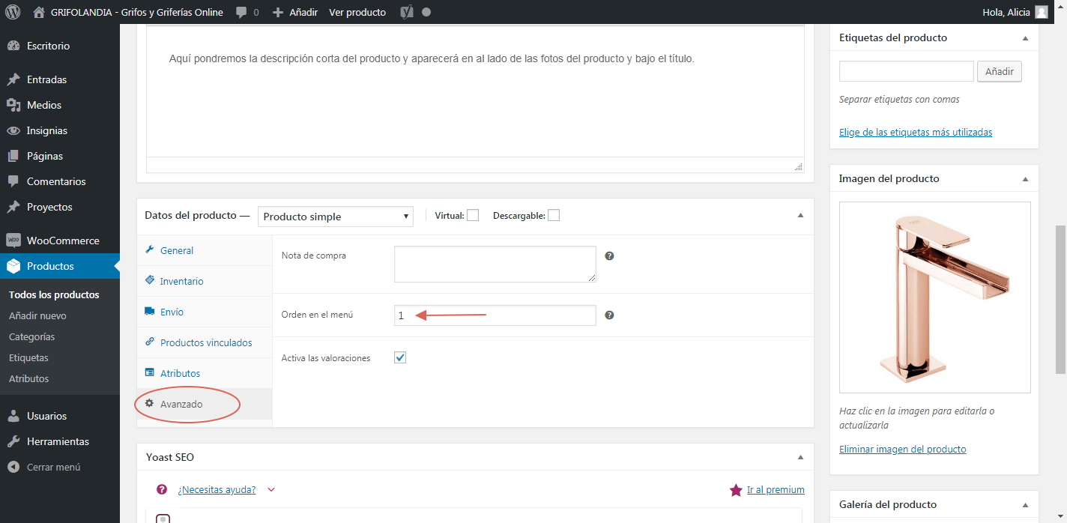Click the Medios media icon
The width and height of the screenshot is (1067, 523).
click(13, 105)
